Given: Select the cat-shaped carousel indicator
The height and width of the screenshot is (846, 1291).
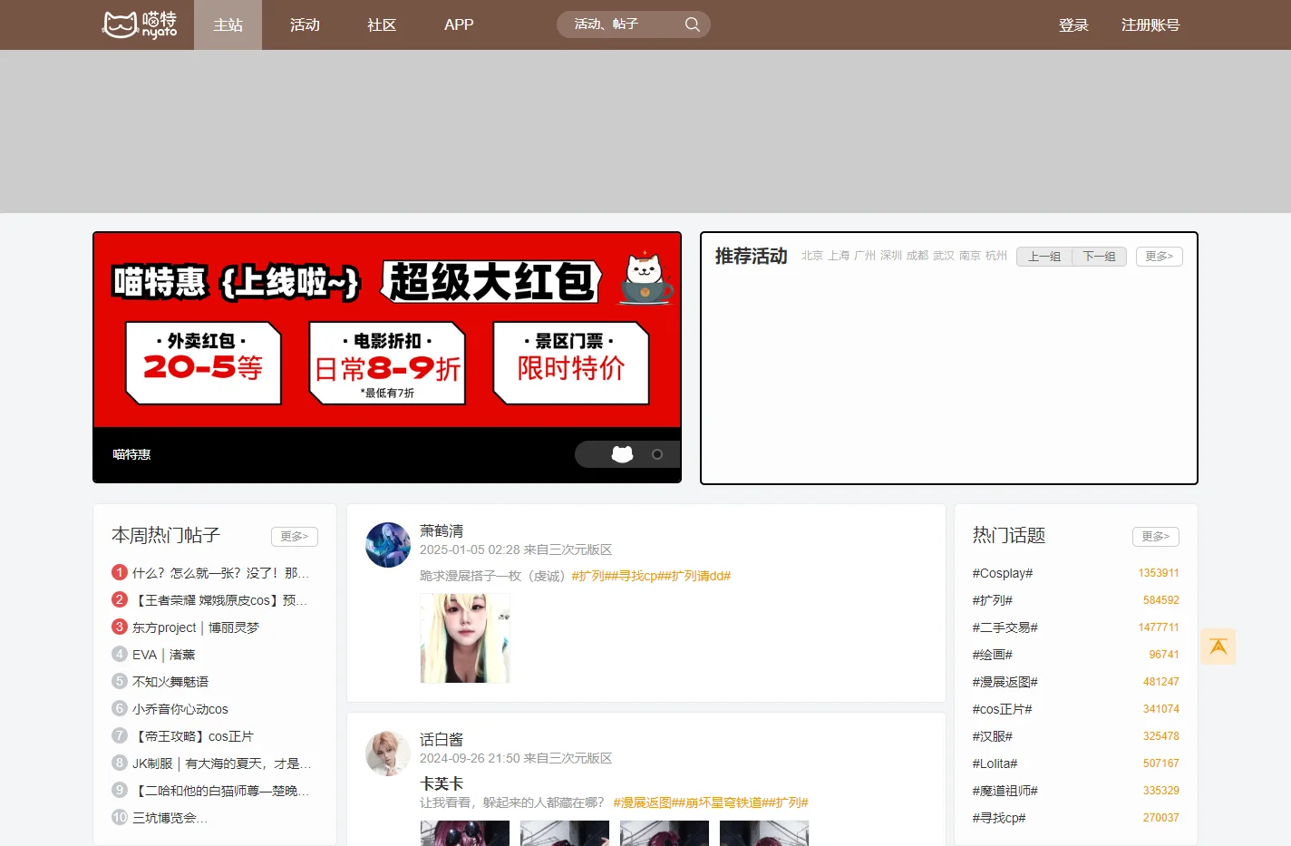Looking at the screenshot, I should (x=622, y=454).
